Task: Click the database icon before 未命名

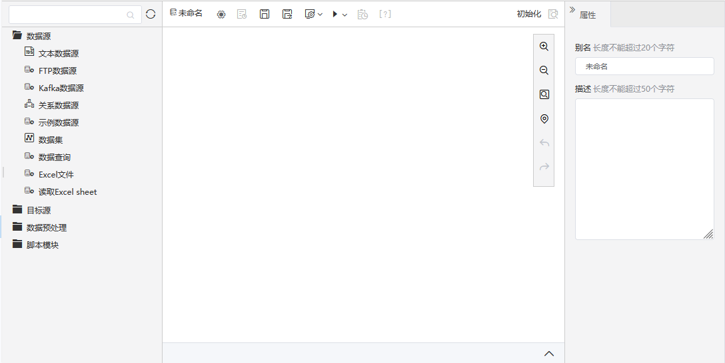Action: coord(173,13)
